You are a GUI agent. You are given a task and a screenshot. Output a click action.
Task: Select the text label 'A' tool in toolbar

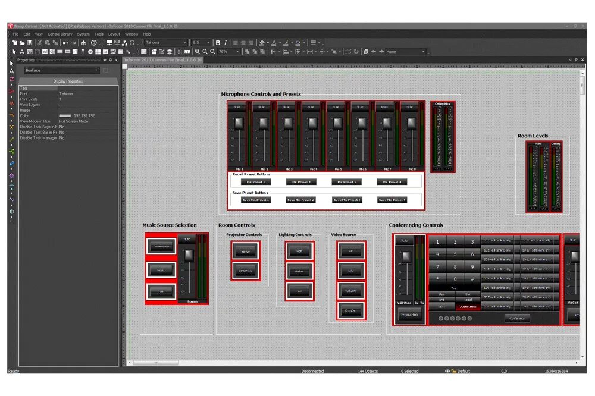pyautogui.click(x=21, y=52)
